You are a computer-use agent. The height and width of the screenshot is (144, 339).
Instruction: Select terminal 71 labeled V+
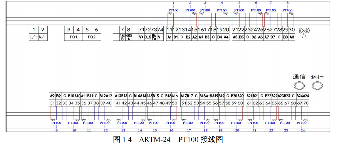(x=141, y=33)
